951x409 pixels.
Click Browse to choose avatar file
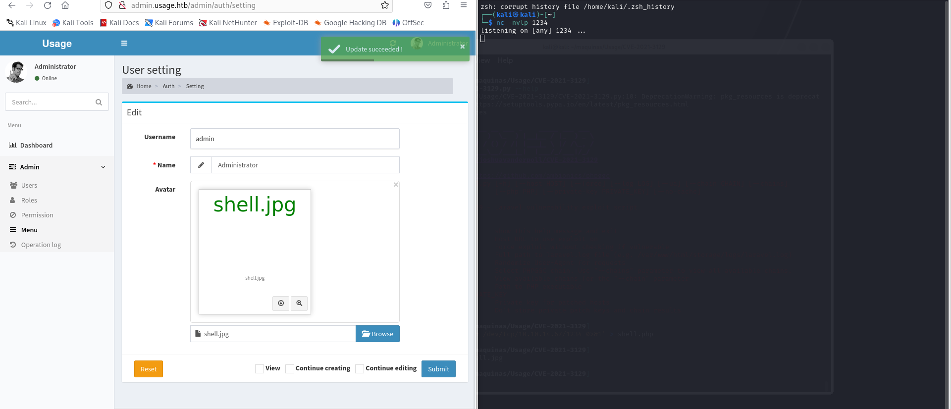point(377,334)
